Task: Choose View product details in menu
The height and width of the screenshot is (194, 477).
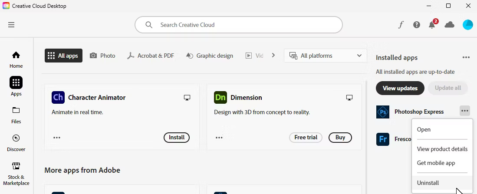Action: tap(442, 149)
